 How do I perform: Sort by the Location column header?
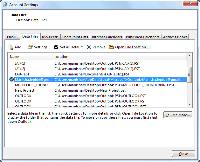click(120, 57)
